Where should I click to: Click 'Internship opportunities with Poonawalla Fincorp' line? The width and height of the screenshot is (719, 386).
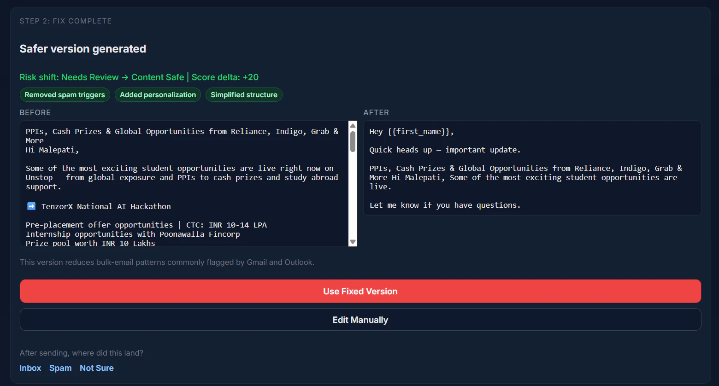(x=133, y=234)
